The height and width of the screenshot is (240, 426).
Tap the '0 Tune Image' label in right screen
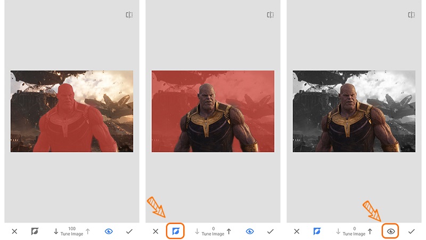pos(354,231)
